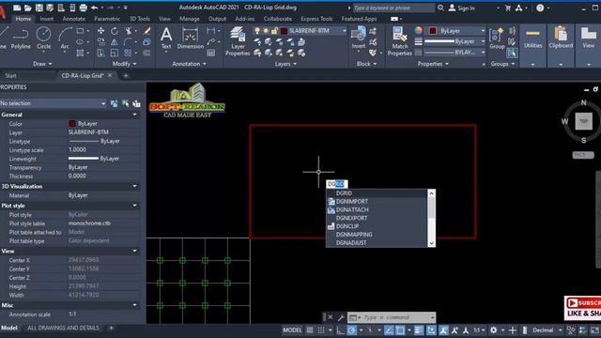
Task: Collapse the General properties section
Action: tap(134, 115)
